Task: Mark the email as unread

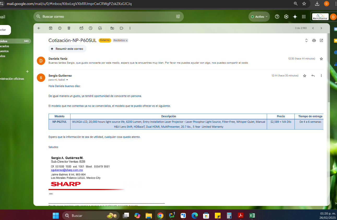Action: (x=81, y=28)
